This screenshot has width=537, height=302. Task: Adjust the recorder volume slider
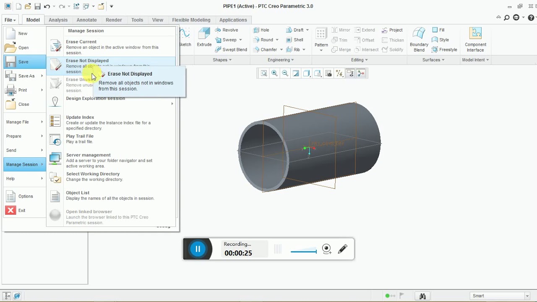coord(303,252)
